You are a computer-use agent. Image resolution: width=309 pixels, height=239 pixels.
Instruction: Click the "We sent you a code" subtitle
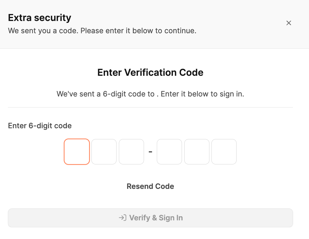(x=102, y=31)
